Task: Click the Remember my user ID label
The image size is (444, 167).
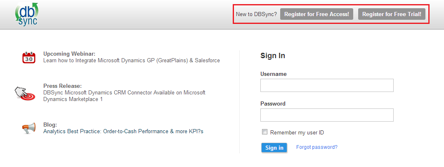Action: coord(297,133)
